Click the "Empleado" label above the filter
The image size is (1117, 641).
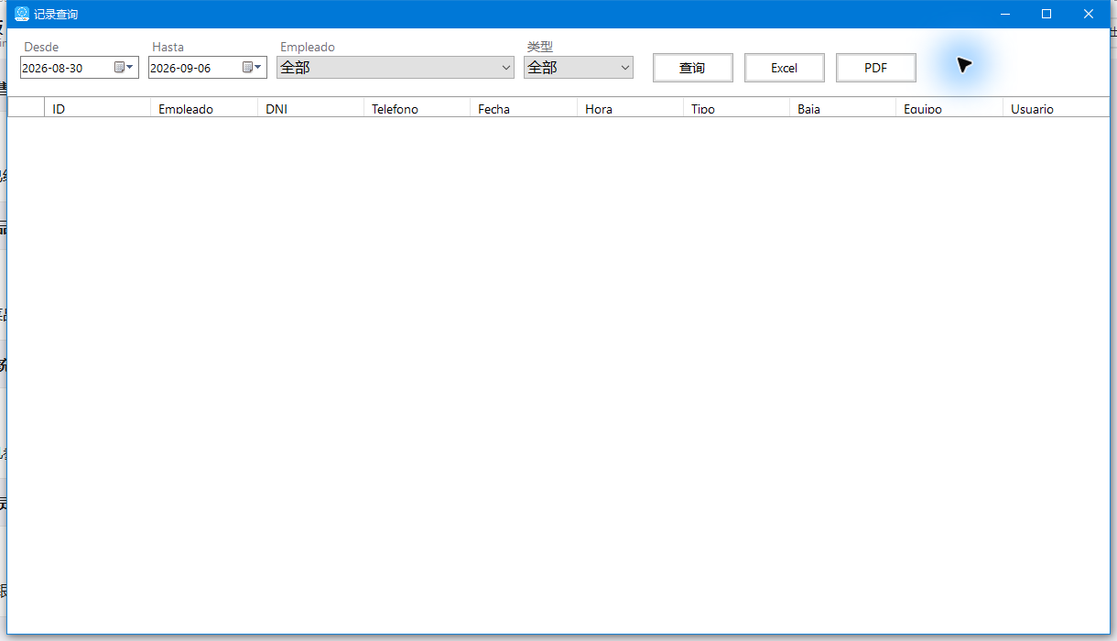pyautogui.click(x=308, y=47)
